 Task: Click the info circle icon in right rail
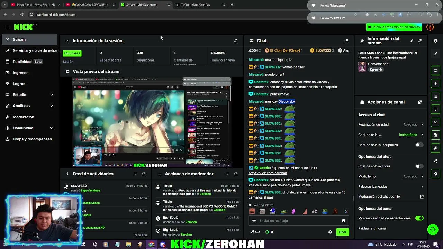click(435, 41)
